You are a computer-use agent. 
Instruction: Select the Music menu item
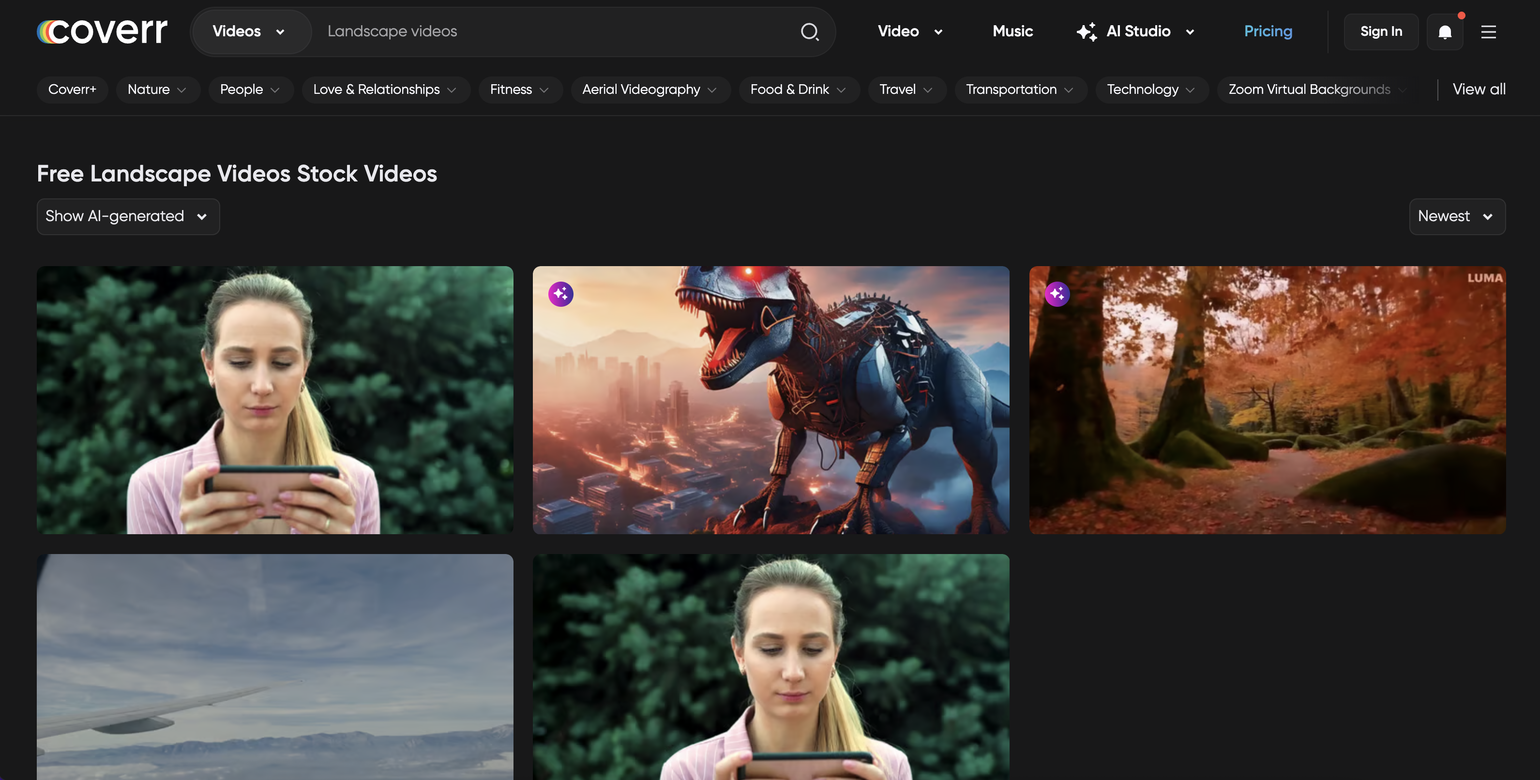pos(1012,31)
